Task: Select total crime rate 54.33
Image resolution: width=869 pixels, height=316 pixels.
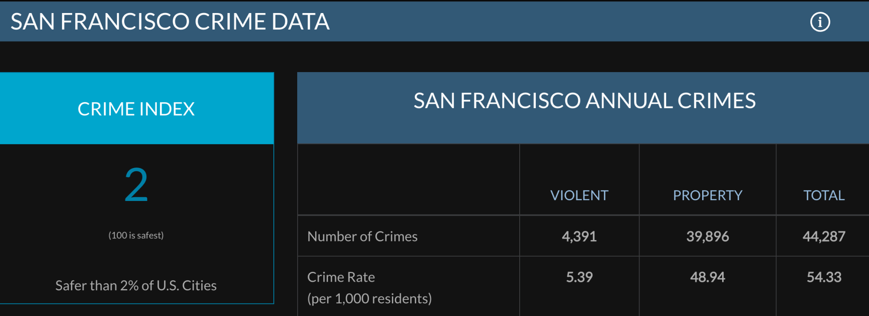Action: [x=824, y=277]
